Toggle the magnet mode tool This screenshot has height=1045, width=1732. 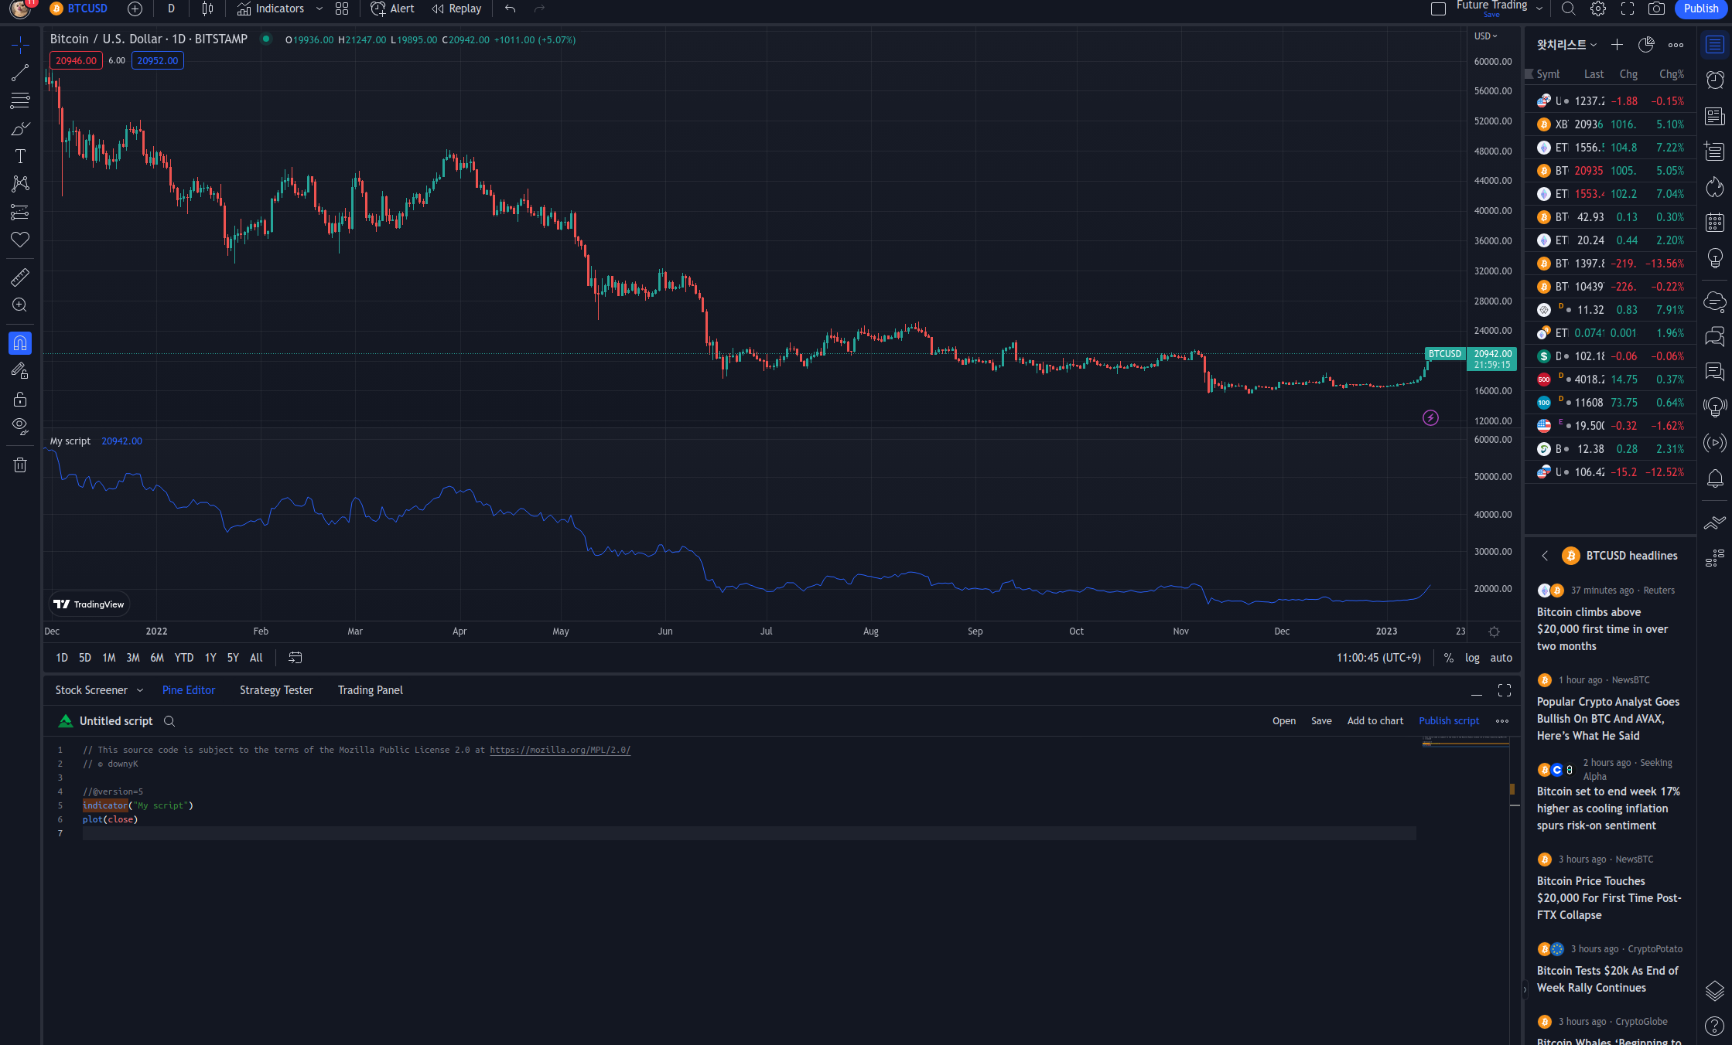20,342
